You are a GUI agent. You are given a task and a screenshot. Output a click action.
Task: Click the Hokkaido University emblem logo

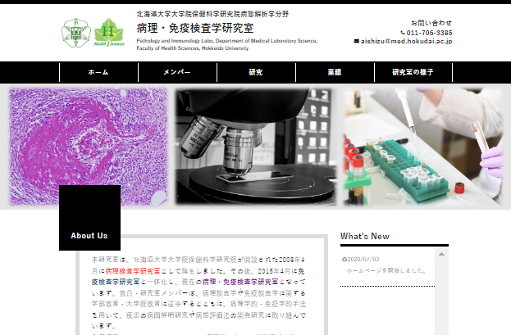pos(76,33)
